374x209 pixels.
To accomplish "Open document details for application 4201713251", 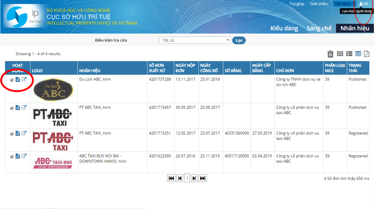I will (18, 133).
